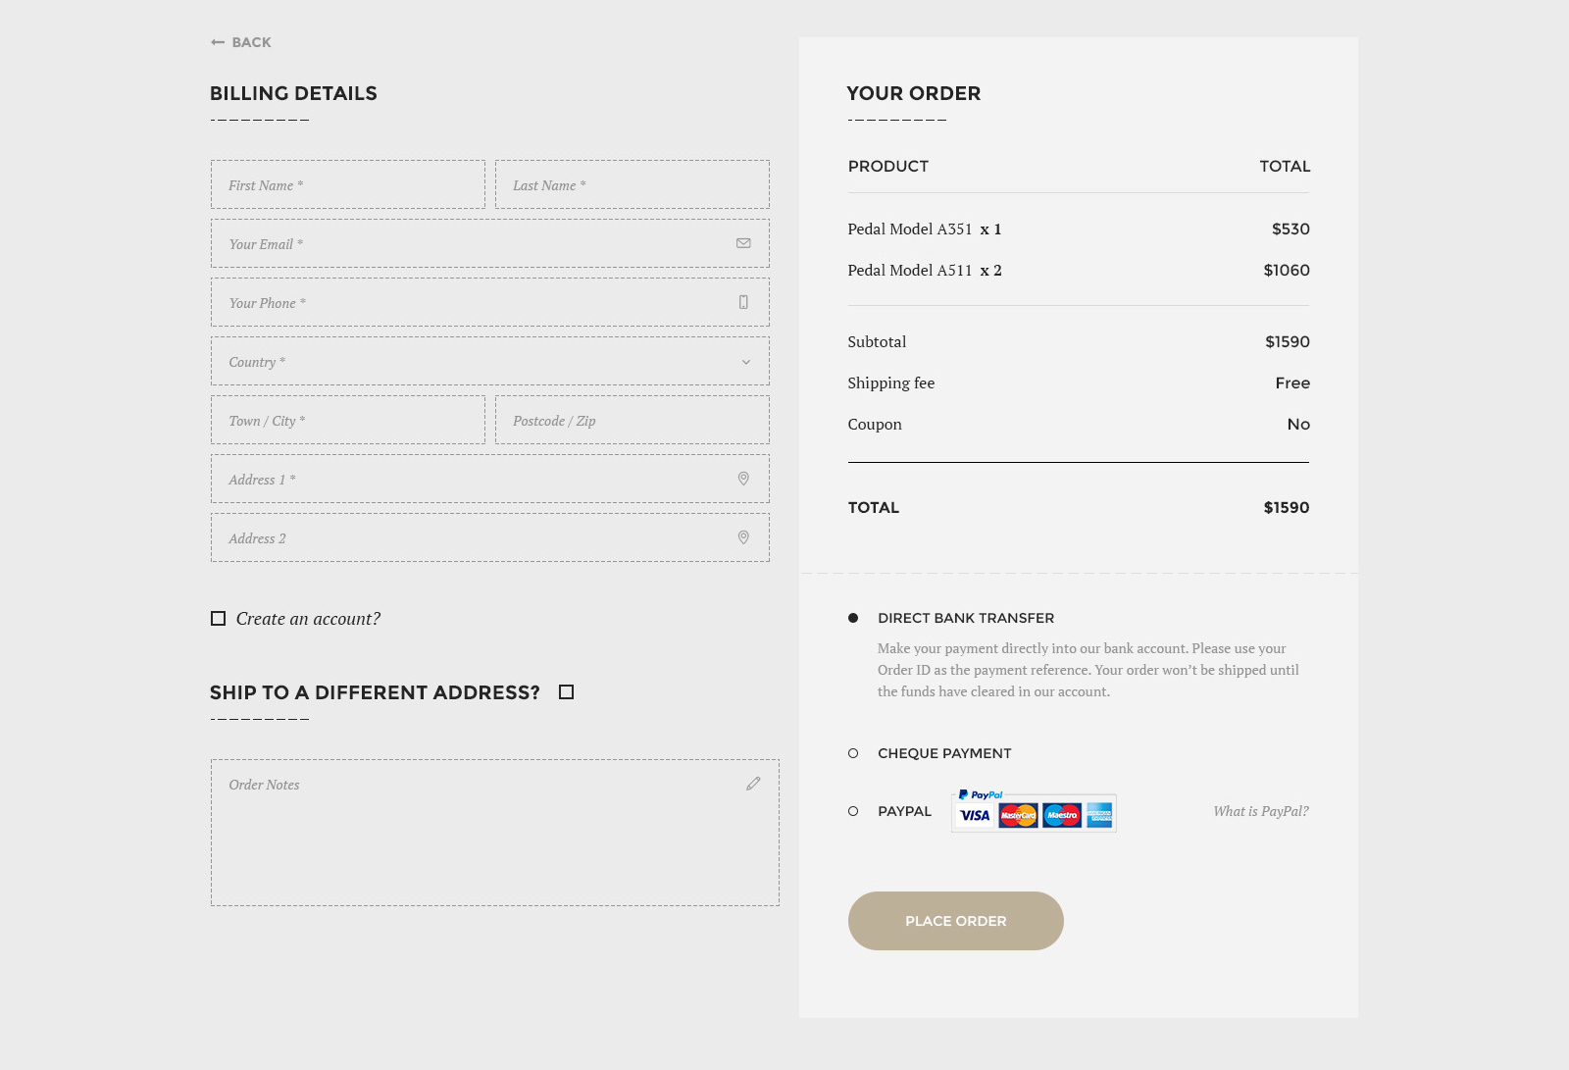Click the envelope icon in email field
Viewport: 1569px width, 1070px height.
click(x=743, y=243)
